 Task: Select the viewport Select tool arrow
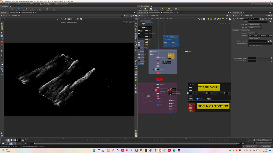coord(2,33)
